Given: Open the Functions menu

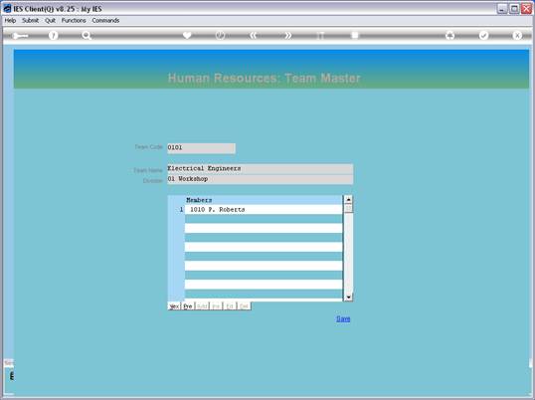Looking at the screenshot, I should pos(74,21).
